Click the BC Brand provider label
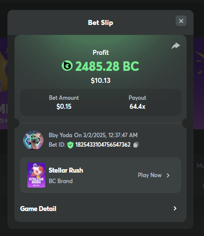The image size is (204, 236). click(61, 181)
